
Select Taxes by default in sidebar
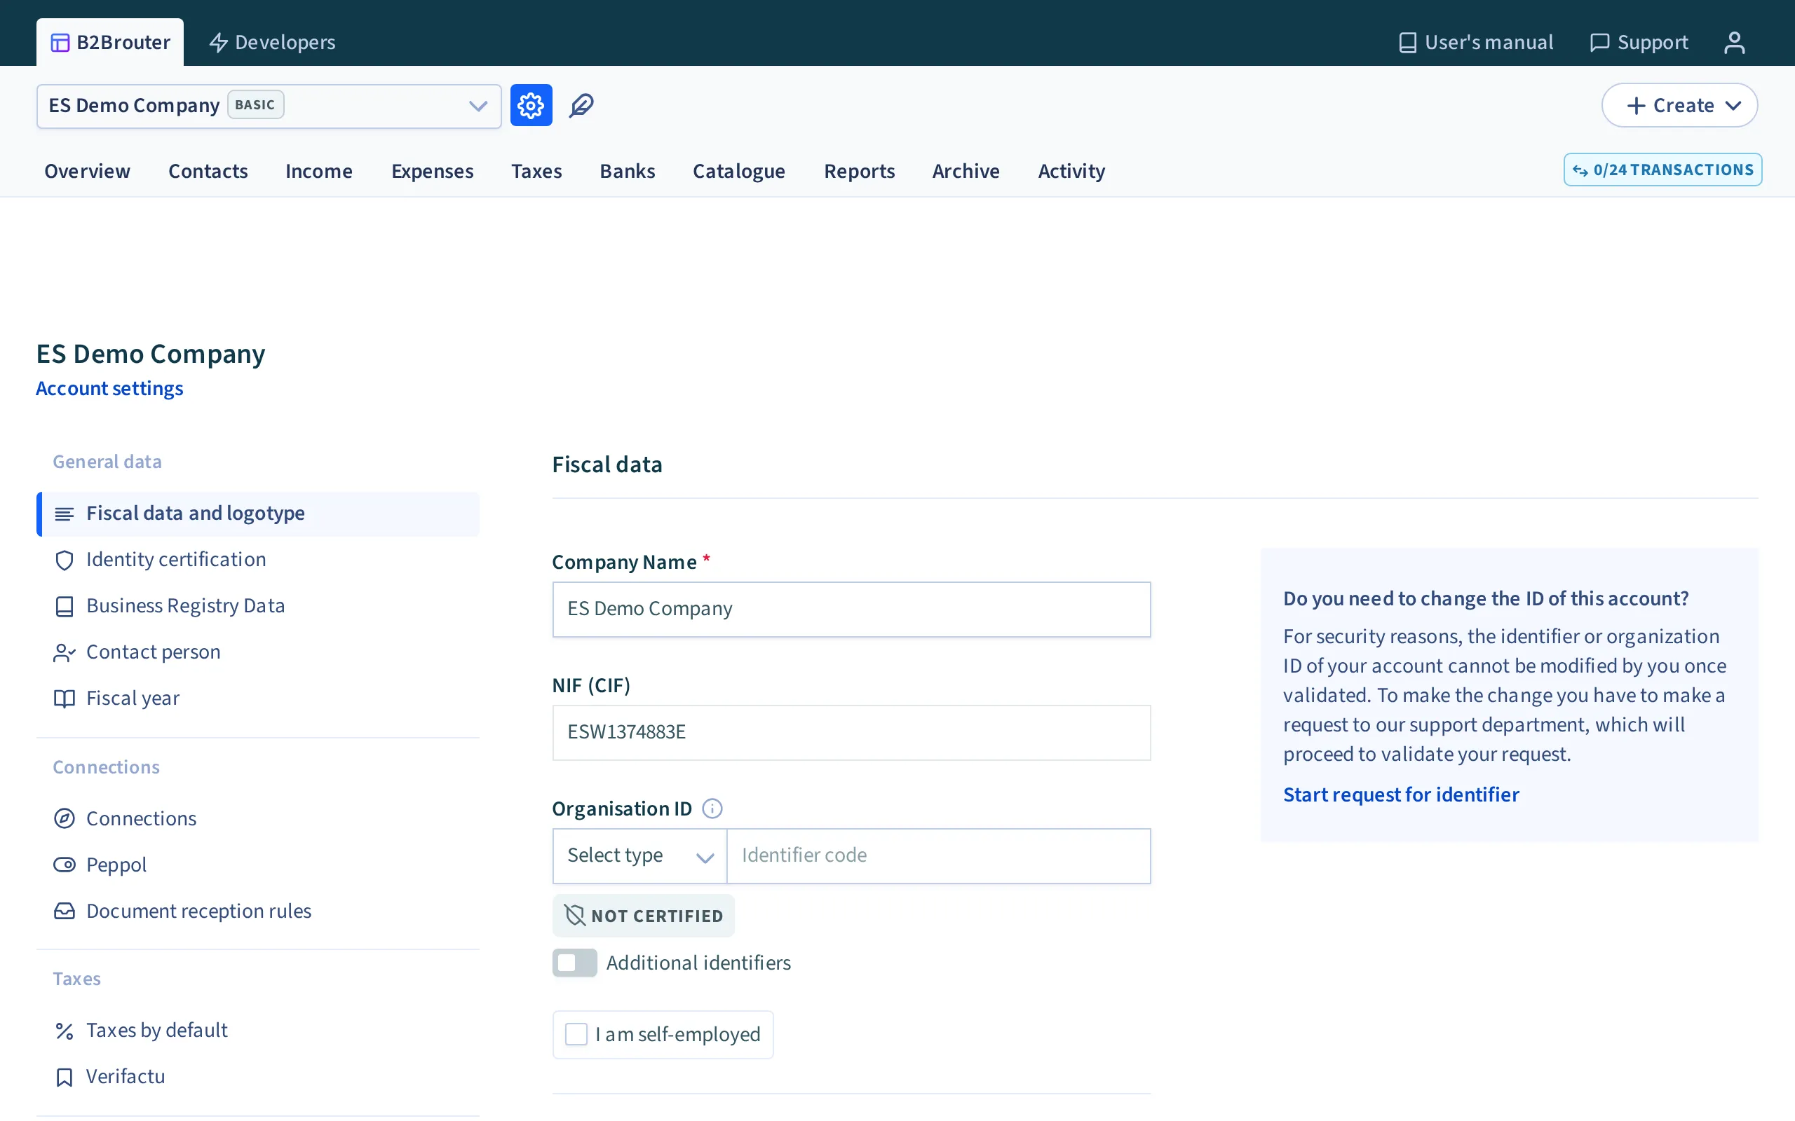(x=257, y=1031)
